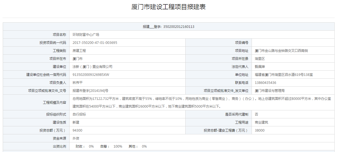Select construction cost value 38000
Image resolution: width=338 pixels, height=152 pixels.
[x=260, y=130]
